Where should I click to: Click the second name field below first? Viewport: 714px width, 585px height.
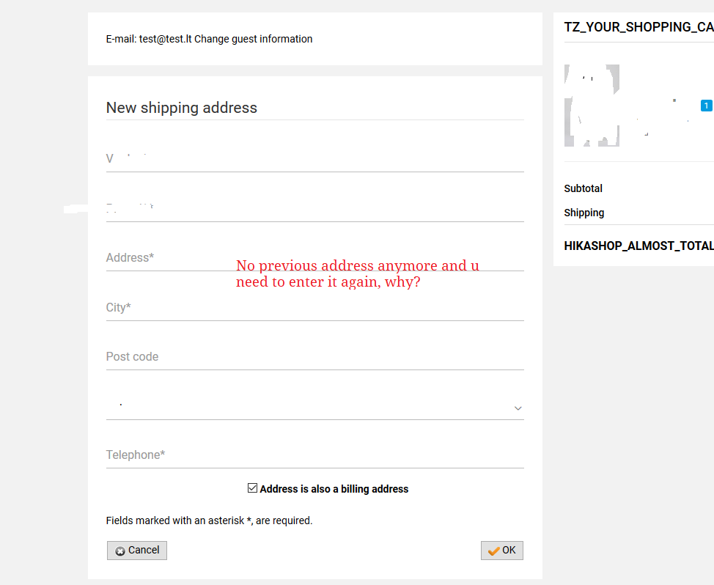(314, 208)
